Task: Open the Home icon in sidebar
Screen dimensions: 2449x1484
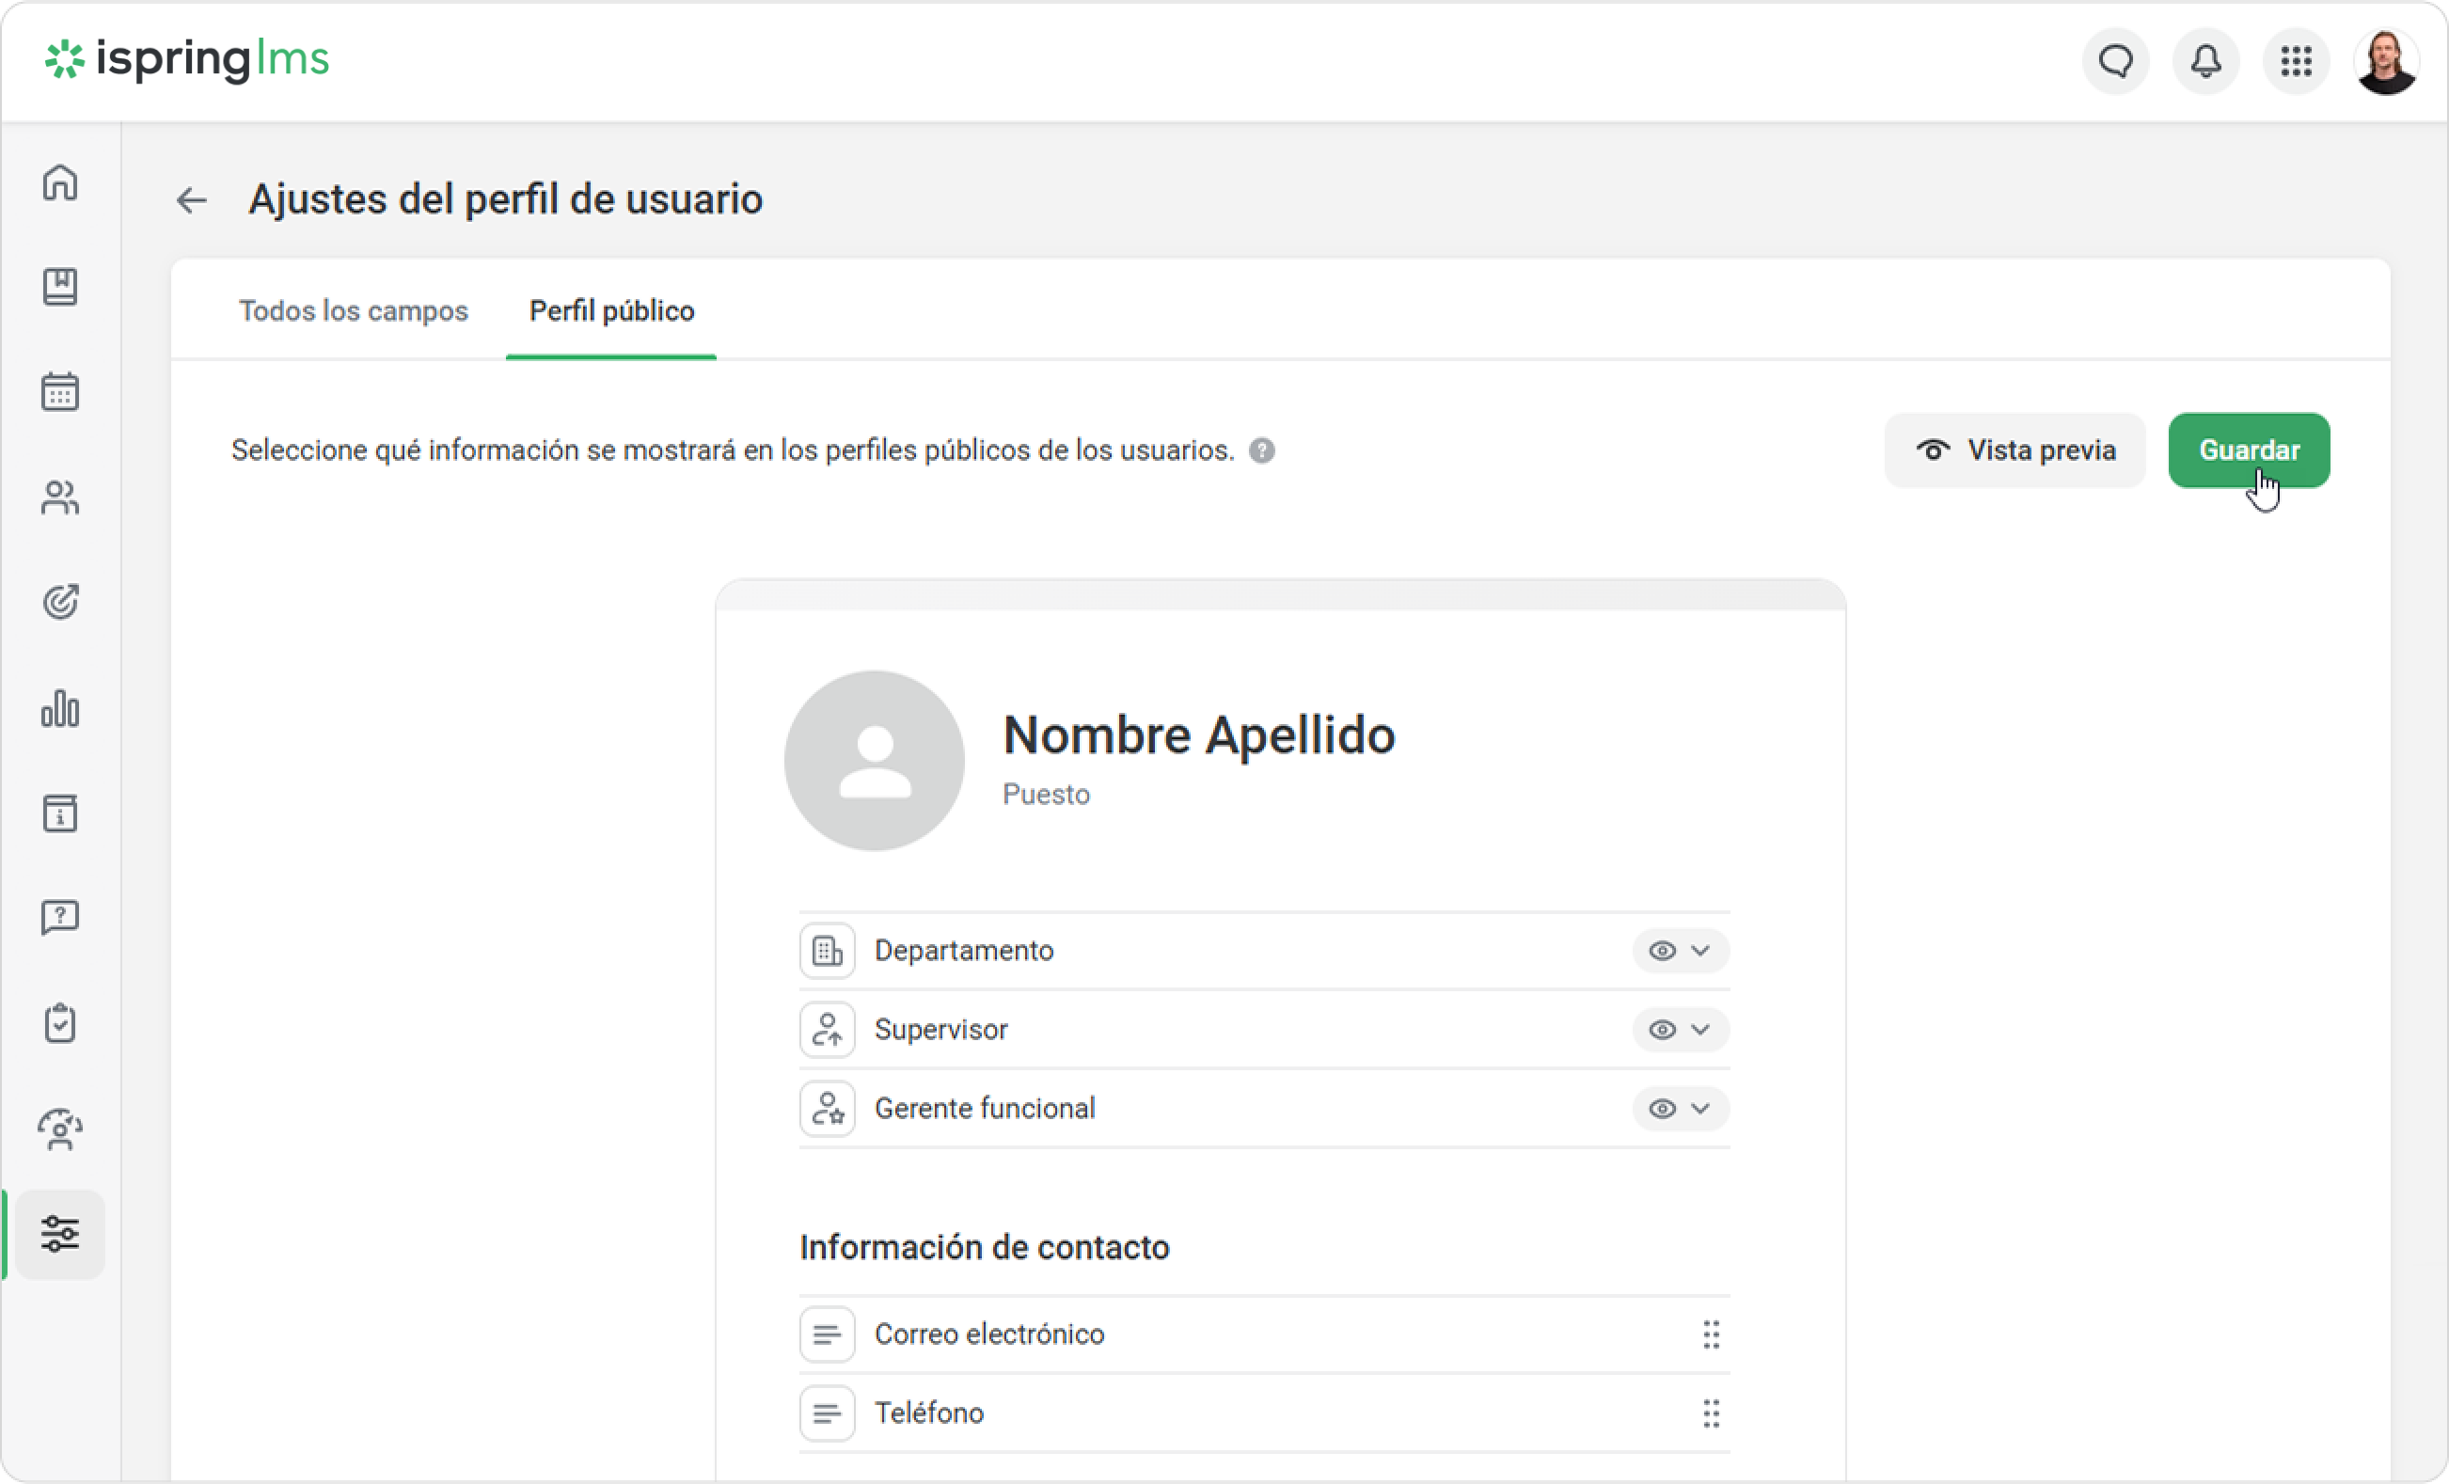Action: tap(60, 182)
